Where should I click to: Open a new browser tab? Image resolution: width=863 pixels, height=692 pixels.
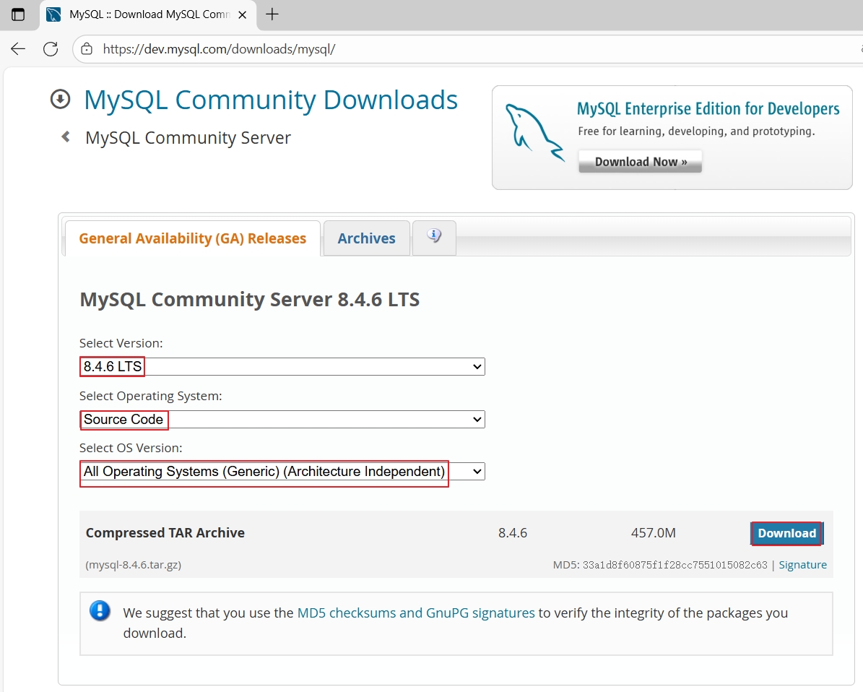click(272, 14)
